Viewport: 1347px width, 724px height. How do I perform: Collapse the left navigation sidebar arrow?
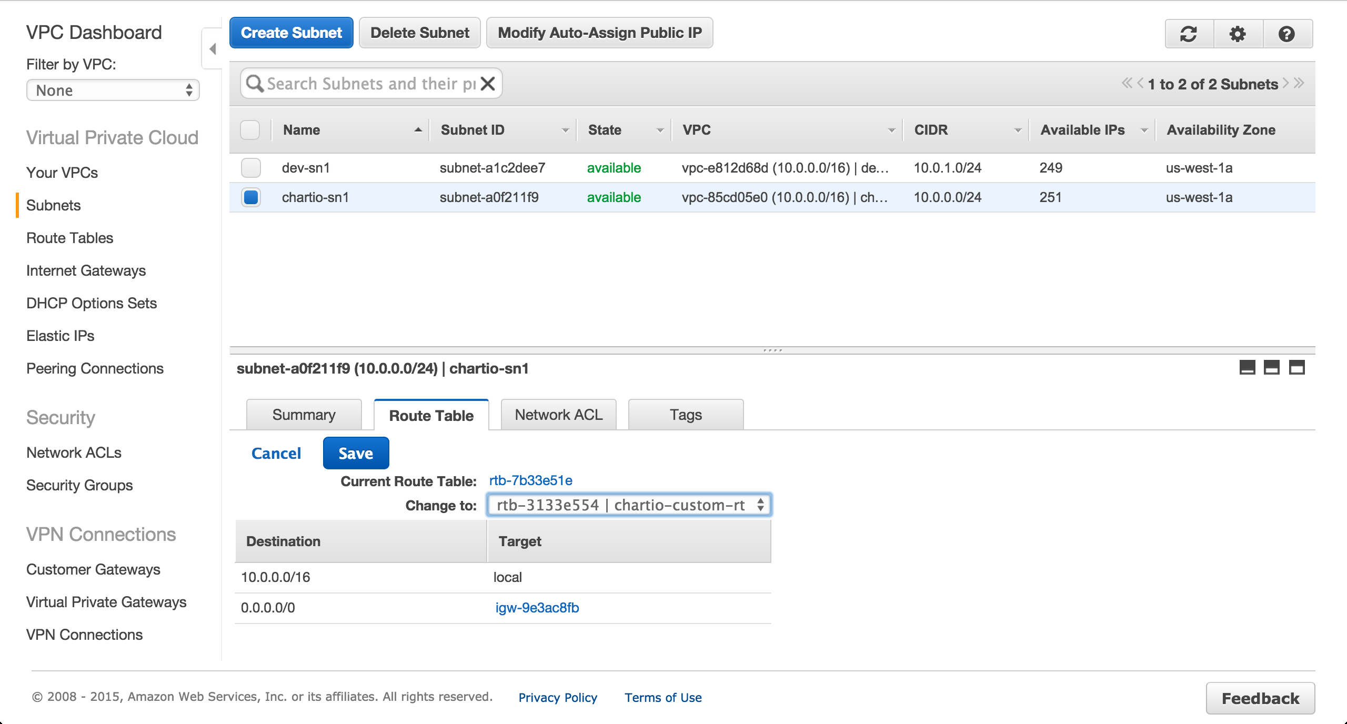click(213, 49)
